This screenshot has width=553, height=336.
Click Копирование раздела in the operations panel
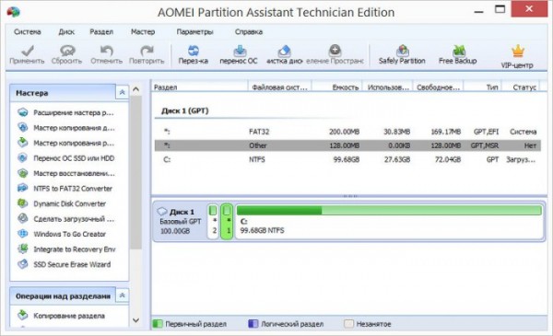tap(69, 316)
